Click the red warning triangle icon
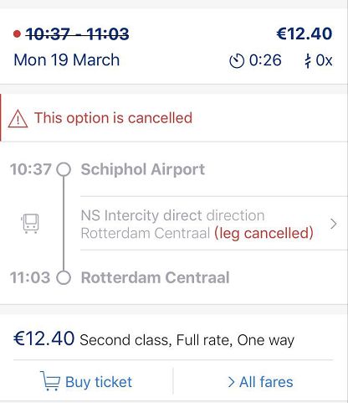Image resolution: width=348 pixels, height=403 pixels. (18, 119)
